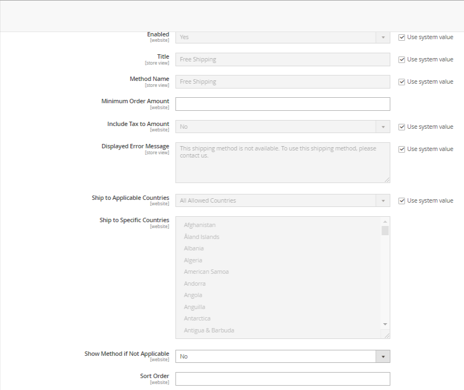Uncheck Use system value for Ship to Applicable Countries
Image resolution: width=464 pixels, height=390 pixels.
click(x=402, y=201)
